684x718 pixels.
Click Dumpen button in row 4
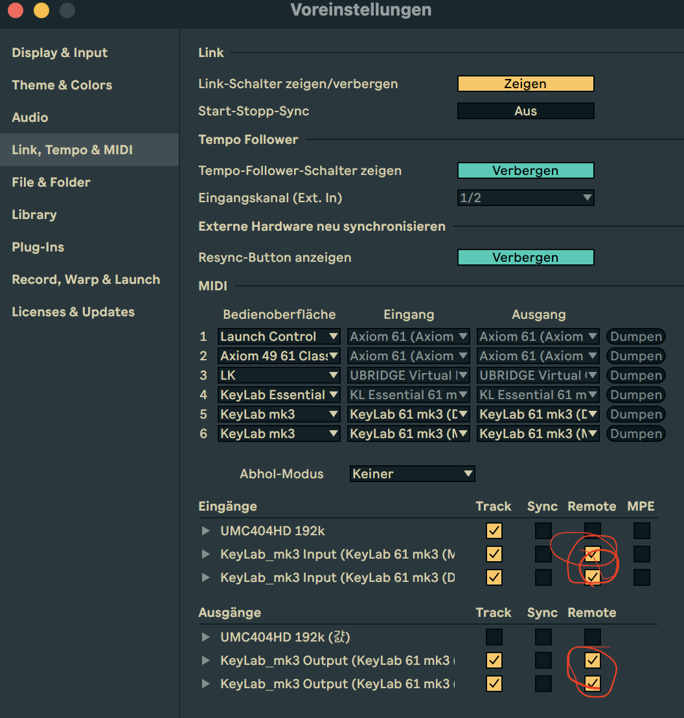tap(636, 395)
